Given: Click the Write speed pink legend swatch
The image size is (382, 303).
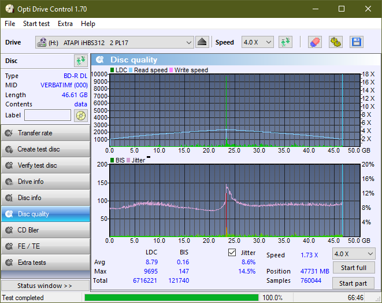Looking at the screenshot, I should (171, 70).
